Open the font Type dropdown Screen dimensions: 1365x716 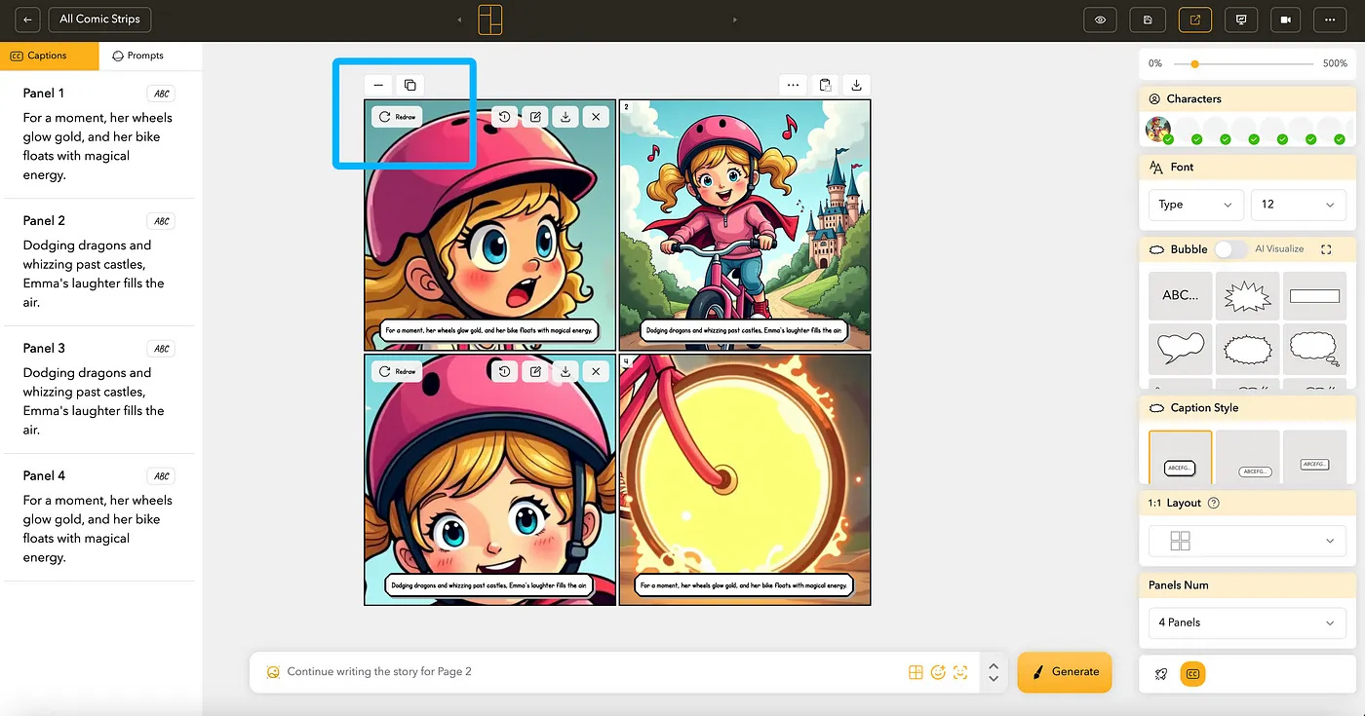1195,205
